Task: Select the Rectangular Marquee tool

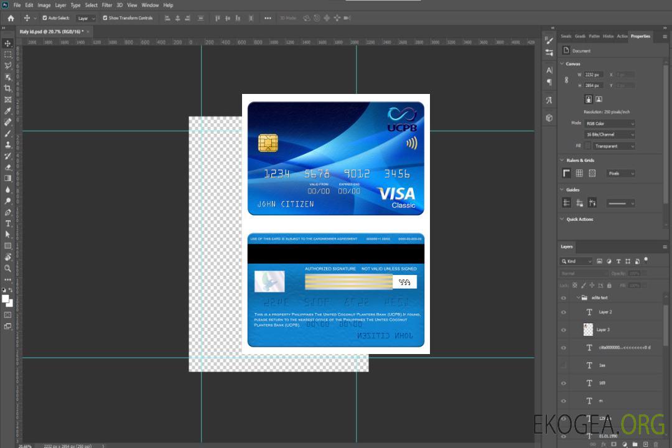Action: (x=7, y=55)
